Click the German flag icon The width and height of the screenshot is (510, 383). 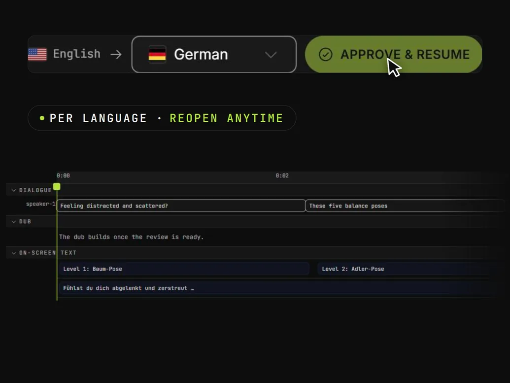157,54
